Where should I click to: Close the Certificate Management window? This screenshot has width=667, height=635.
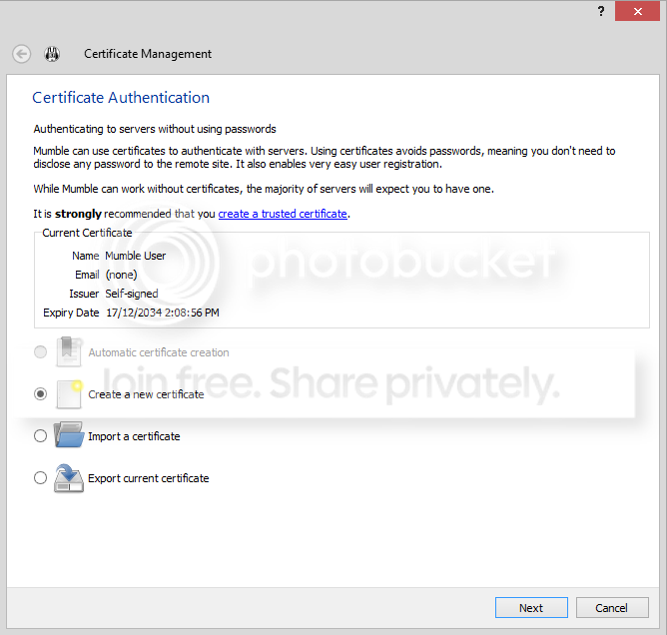pos(637,11)
